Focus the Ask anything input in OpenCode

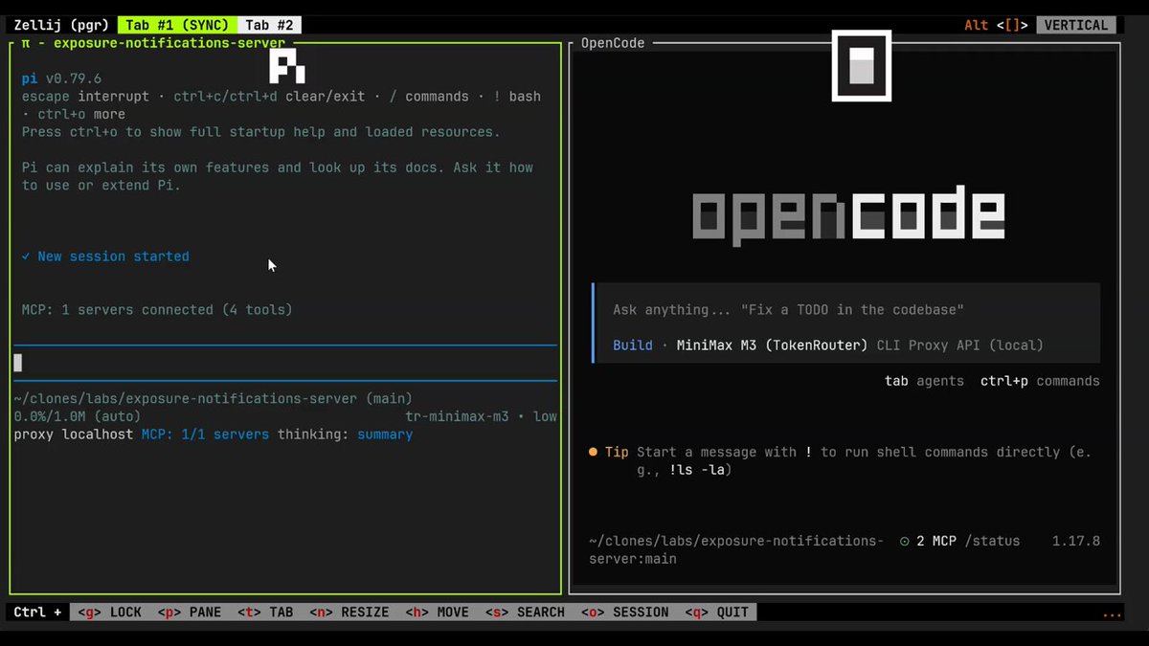coord(846,310)
